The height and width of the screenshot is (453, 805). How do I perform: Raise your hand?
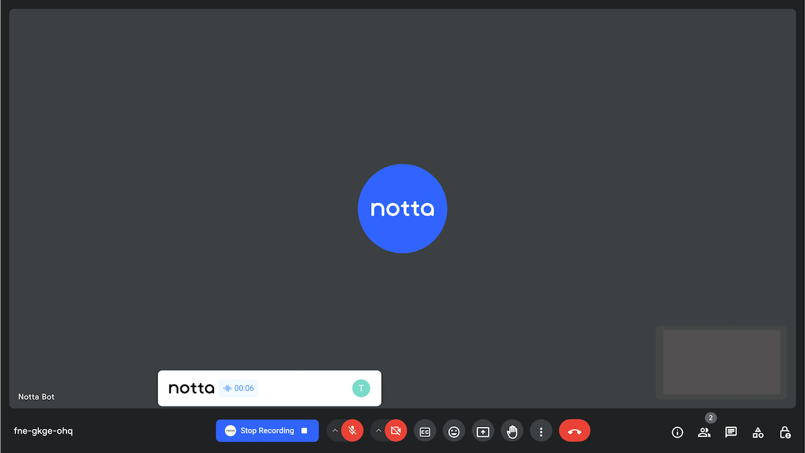(512, 431)
